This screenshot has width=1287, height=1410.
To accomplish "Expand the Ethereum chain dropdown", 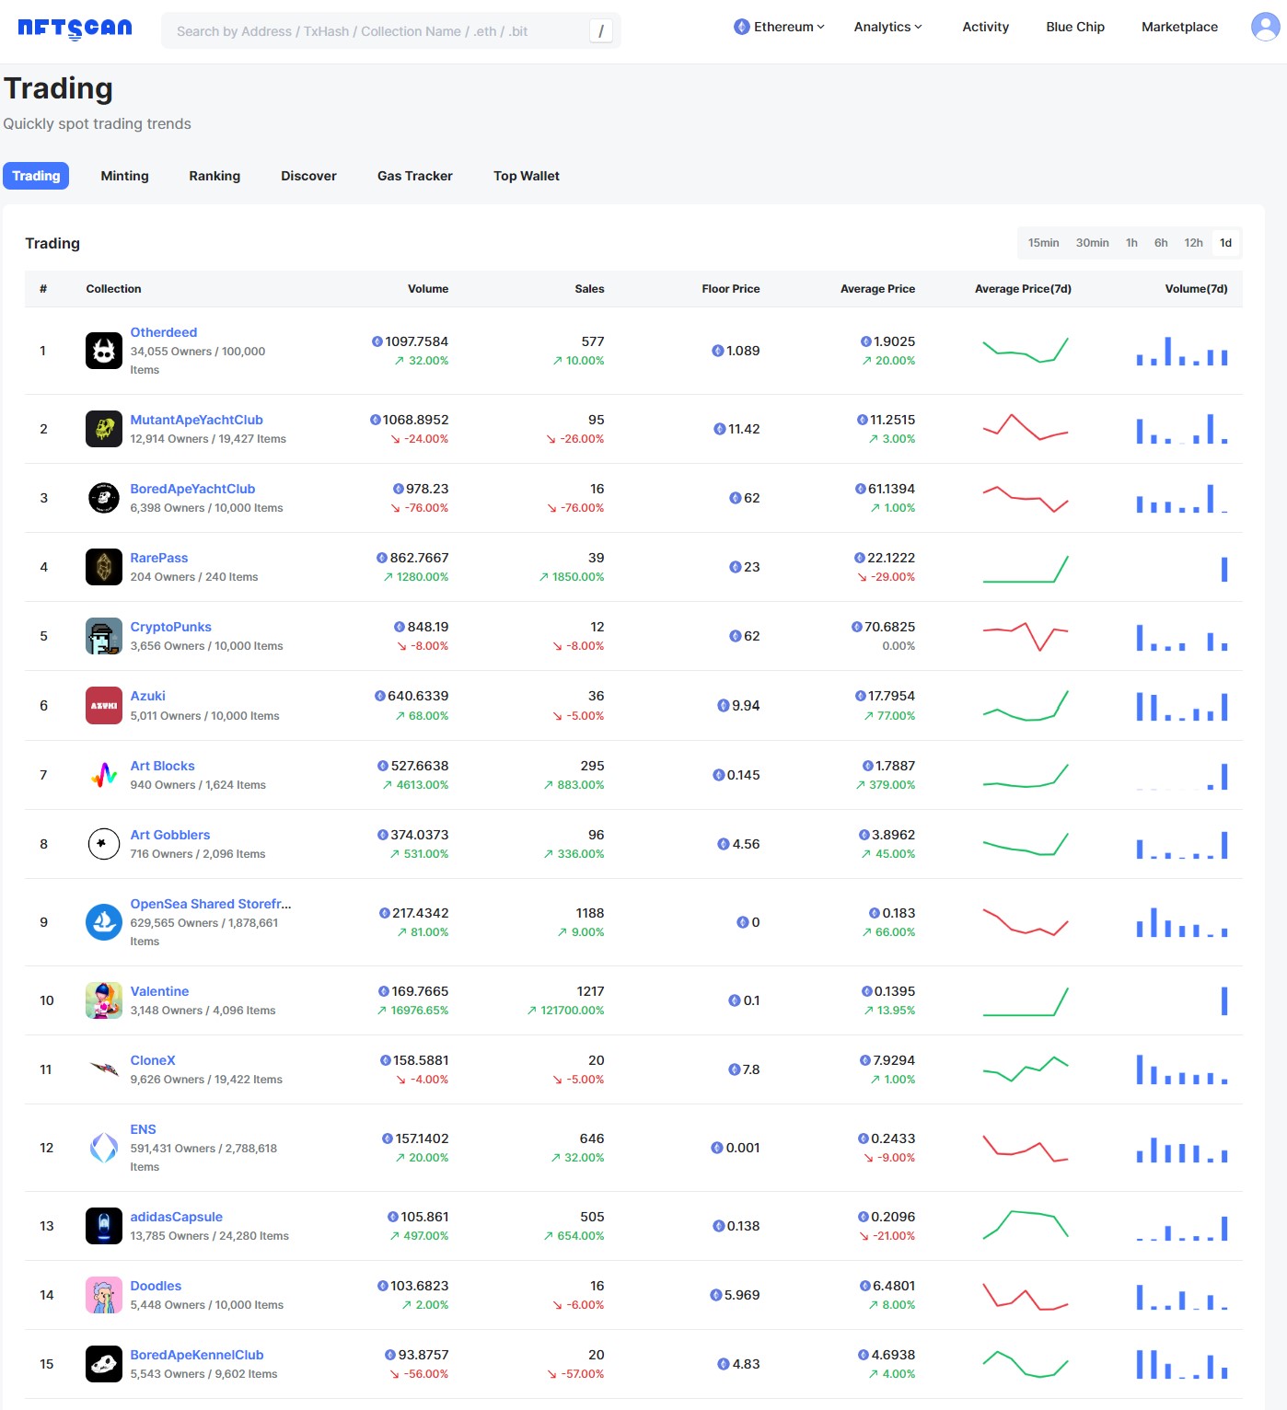I will (779, 27).
